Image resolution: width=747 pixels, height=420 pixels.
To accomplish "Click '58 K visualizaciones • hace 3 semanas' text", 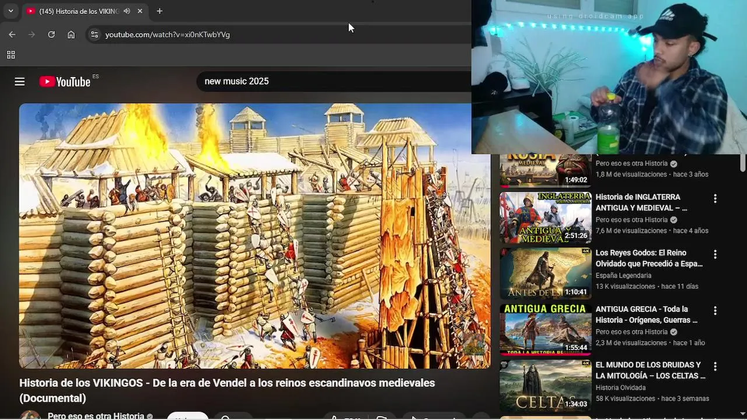I will tap(652, 398).
